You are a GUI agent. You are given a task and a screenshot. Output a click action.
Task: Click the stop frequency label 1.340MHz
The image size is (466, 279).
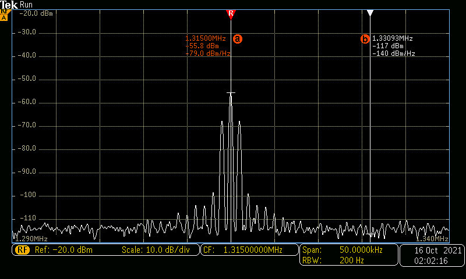pyautogui.click(x=432, y=239)
